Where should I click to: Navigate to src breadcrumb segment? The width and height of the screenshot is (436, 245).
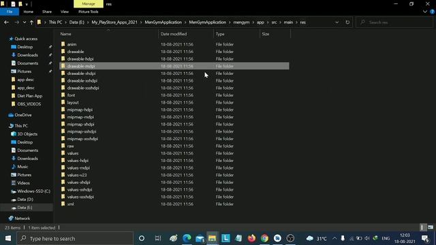coord(274,22)
